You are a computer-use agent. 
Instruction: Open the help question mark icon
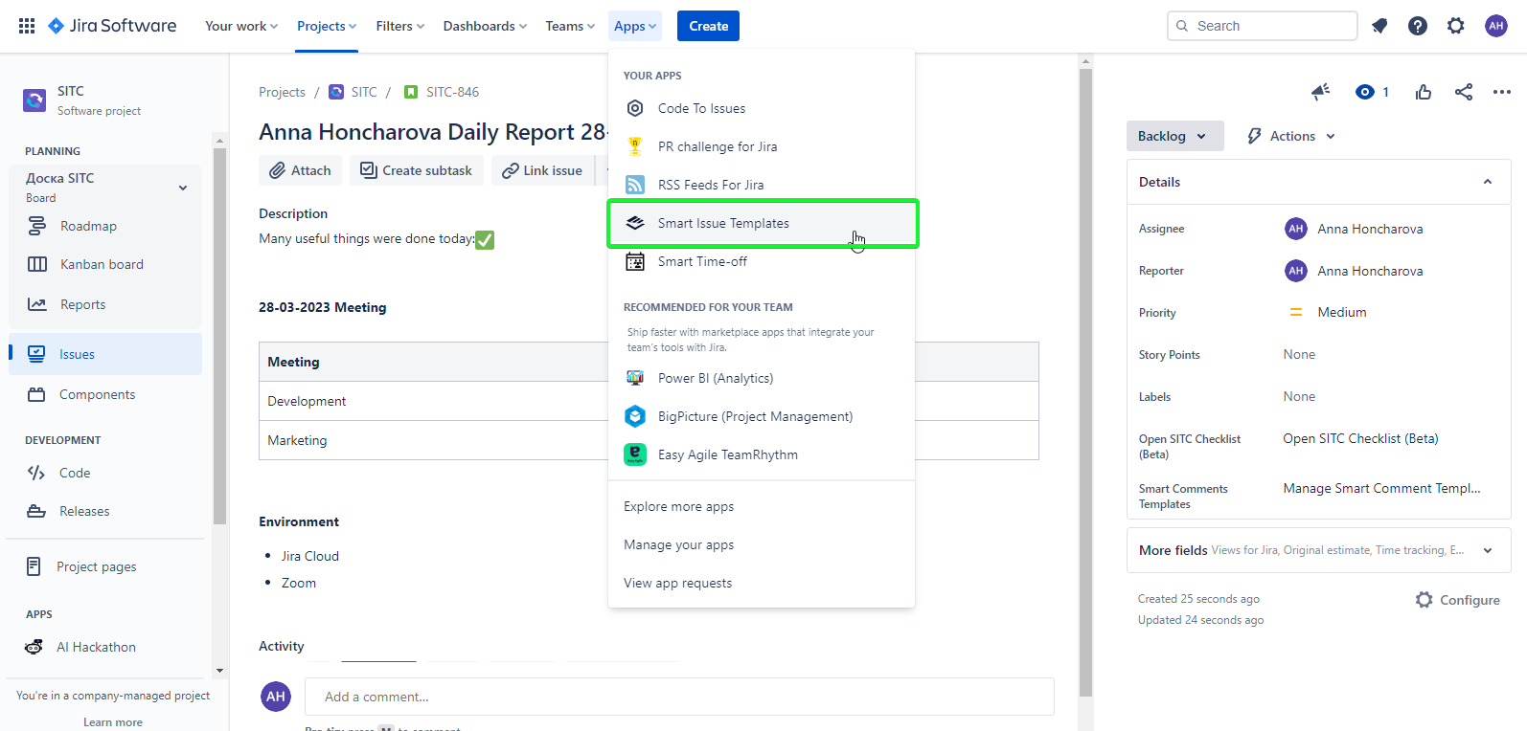1418,26
